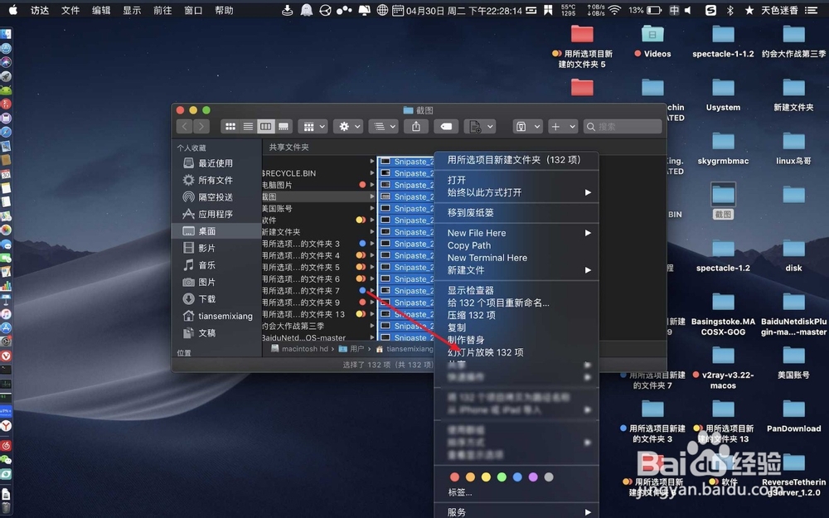829x518 pixels.
Task: Open the gear action menu dropdown
Action: pyautogui.click(x=349, y=126)
